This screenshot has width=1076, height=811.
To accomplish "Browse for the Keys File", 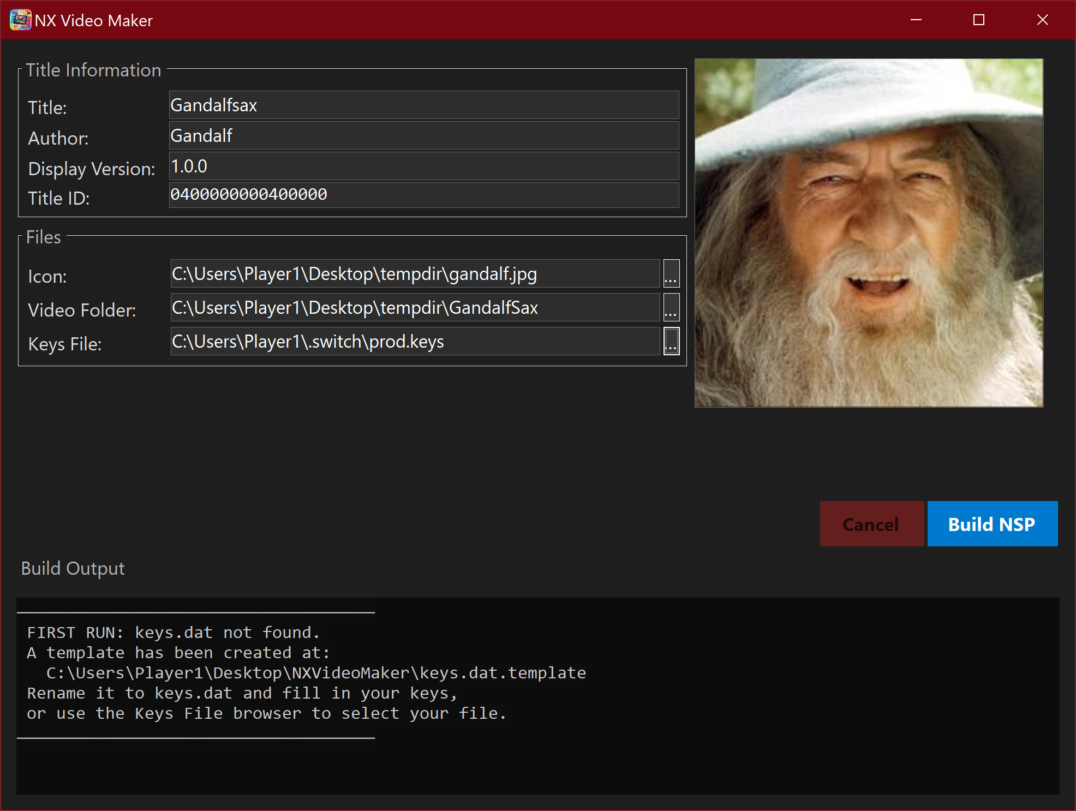I will [671, 341].
